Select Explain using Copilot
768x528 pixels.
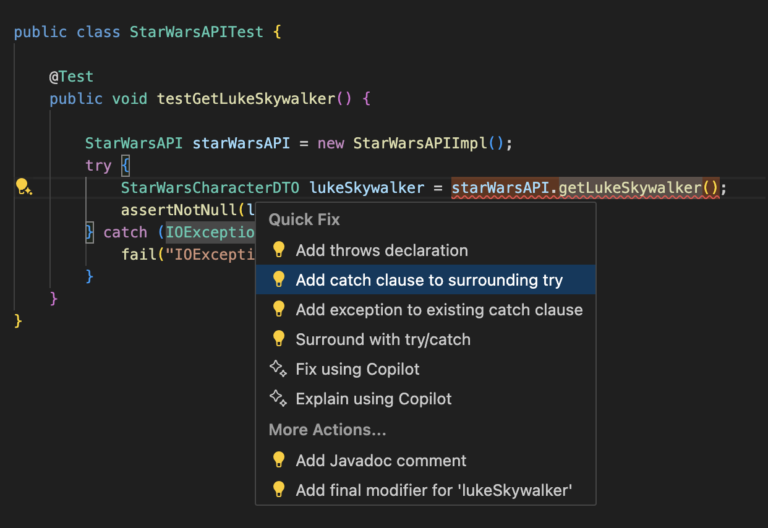click(x=426, y=399)
